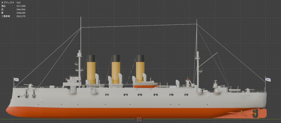Select the forward bow gun on deck
This screenshot has height=123, width=281.
[x=29, y=86]
